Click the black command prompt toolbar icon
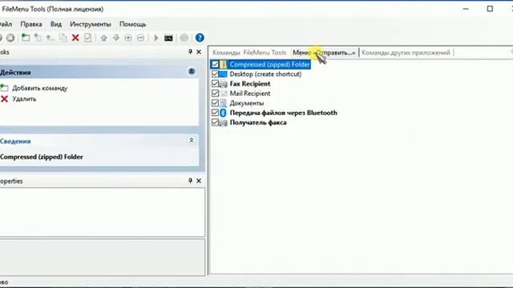Viewport: 513px width, 288px height. (168, 38)
